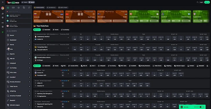Open the Bets Feed tab
Screen dimensions: 211x109
click(x=63, y=8)
